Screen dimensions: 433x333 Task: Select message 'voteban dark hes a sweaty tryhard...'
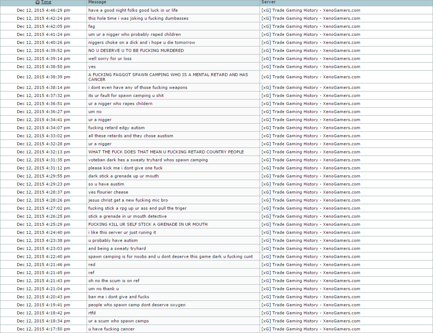click(148, 160)
